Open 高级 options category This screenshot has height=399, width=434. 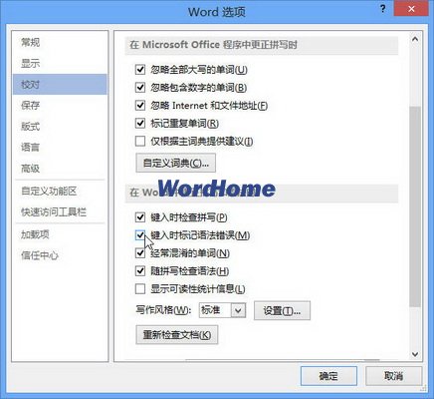click(60, 169)
